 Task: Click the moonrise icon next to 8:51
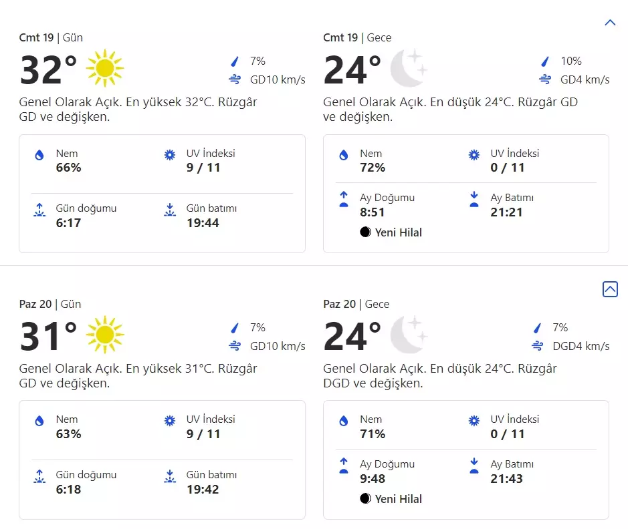pyautogui.click(x=344, y=199)
